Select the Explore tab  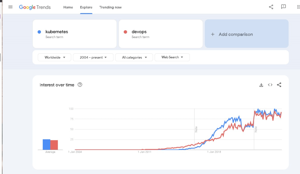click(x=86, y=7)
